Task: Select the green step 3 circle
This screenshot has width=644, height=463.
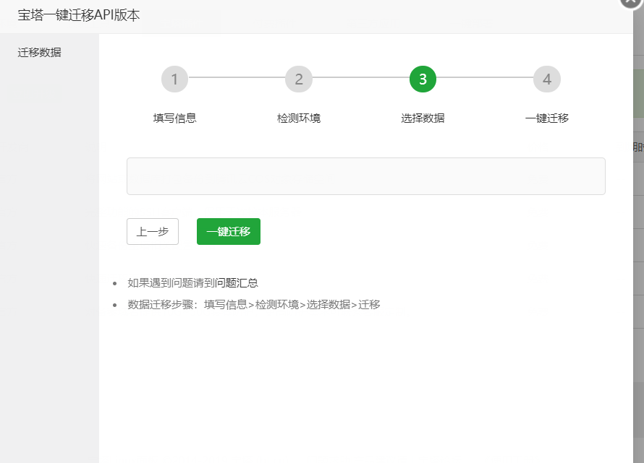Action: (x=423, y=79)
